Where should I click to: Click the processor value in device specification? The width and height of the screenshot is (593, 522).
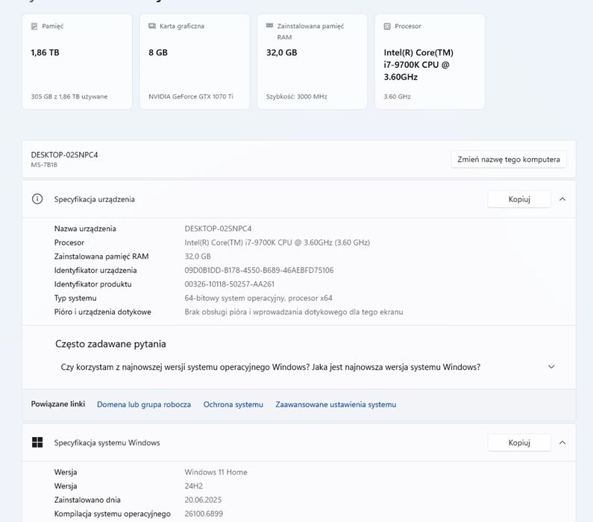(x=277, y=242)
